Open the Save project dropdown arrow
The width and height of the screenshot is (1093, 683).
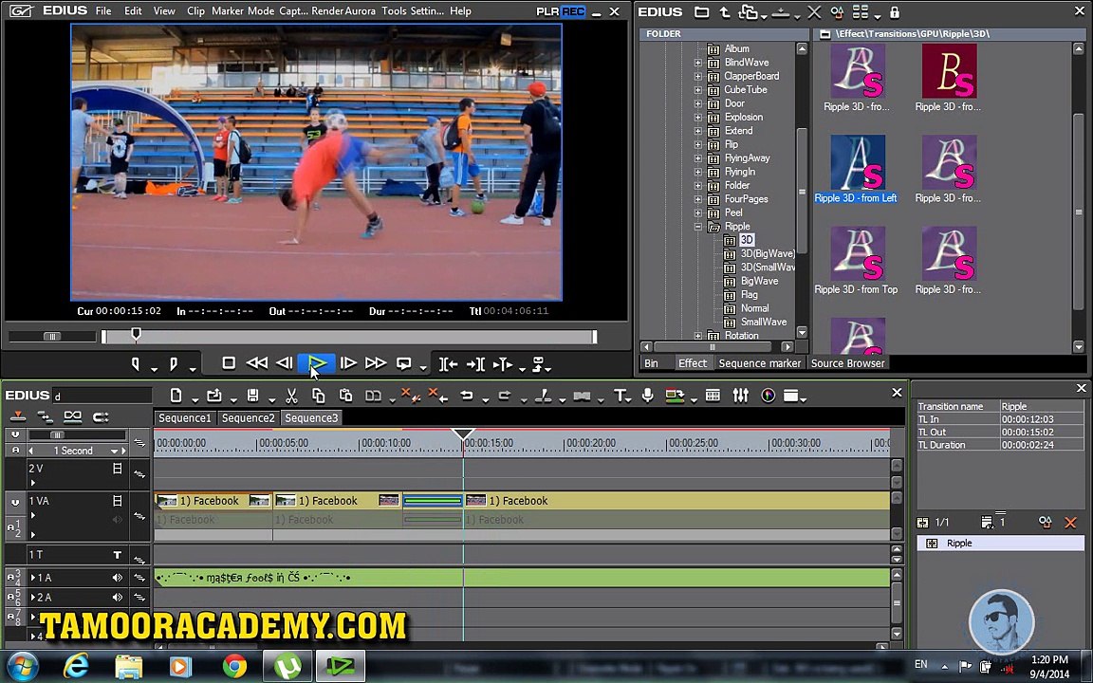click(272, 399)
